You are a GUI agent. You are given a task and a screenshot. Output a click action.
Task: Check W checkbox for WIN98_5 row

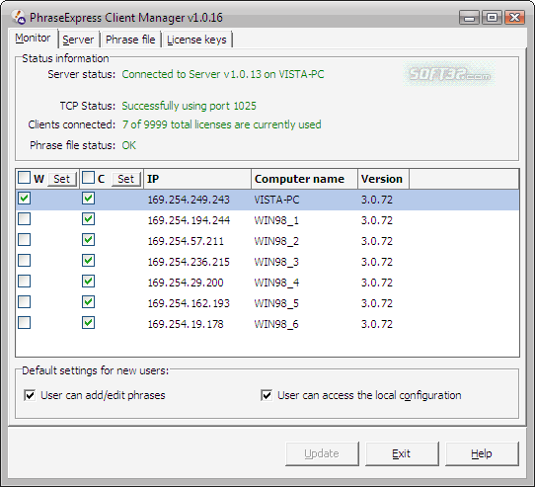point(25,302)
